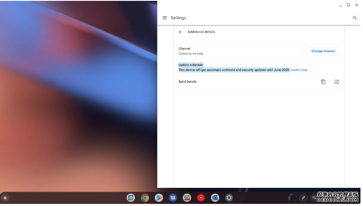Open the Messages app on shelf
Screen dimensions: 363x206
[173, 198]
